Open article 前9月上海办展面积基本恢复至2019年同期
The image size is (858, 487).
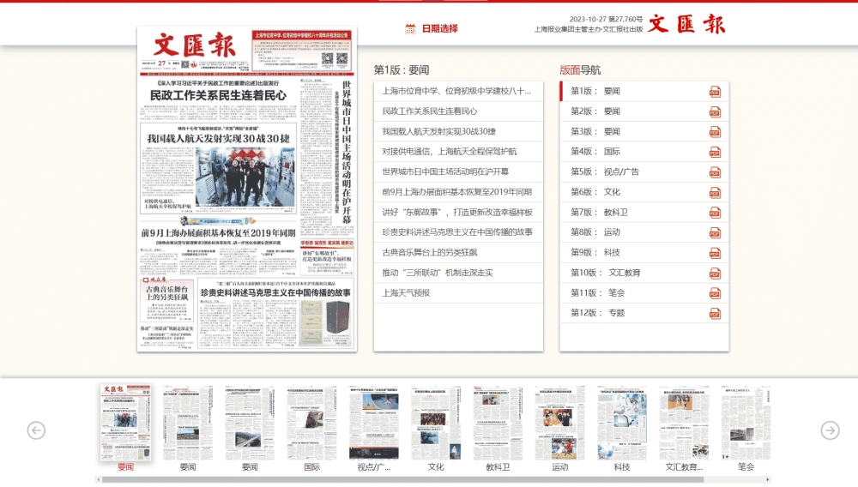pyautogui.click(x=457, y=192)
